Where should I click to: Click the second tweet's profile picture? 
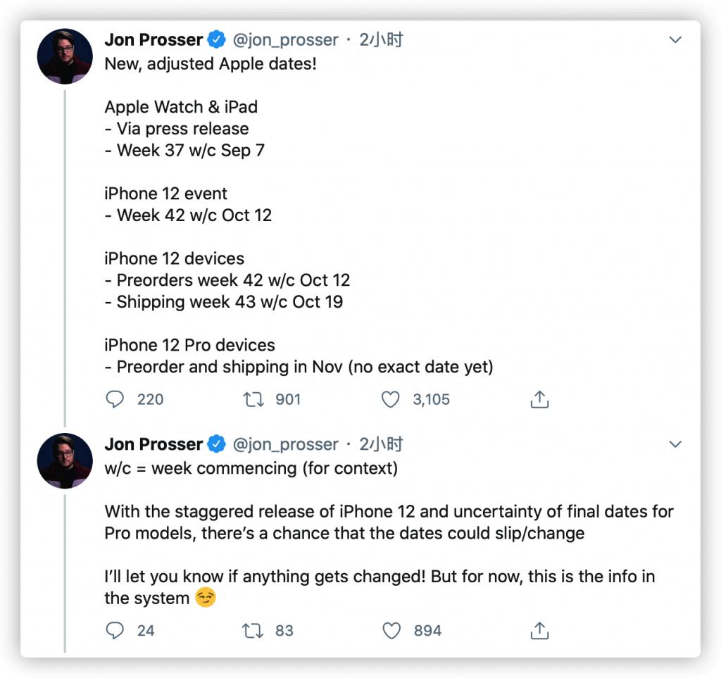click(64, 460)
